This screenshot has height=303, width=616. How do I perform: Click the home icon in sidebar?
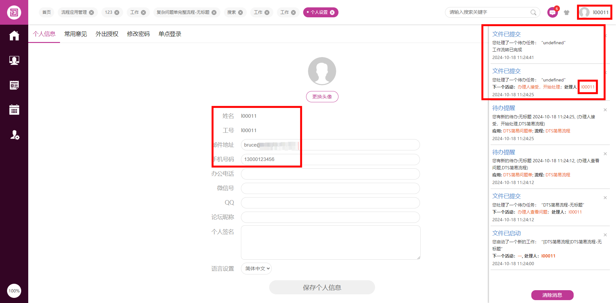pos(14,36)
